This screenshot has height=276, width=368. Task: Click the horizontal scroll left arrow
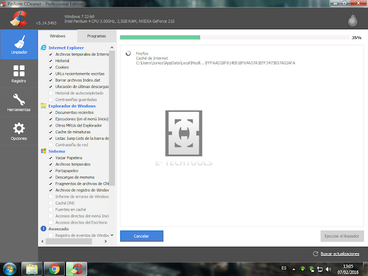pos(43,241)
